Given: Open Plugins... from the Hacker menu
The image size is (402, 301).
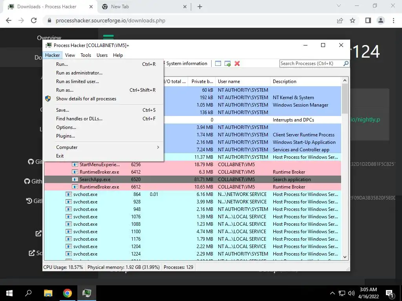Looking at the screenshot, I should click(104, 136).
